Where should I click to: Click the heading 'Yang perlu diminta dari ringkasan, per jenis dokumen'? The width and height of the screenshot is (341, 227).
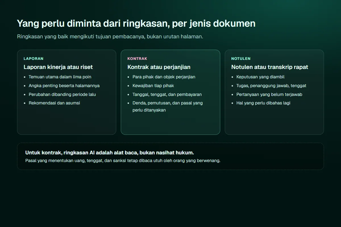(x=136, y=23)
